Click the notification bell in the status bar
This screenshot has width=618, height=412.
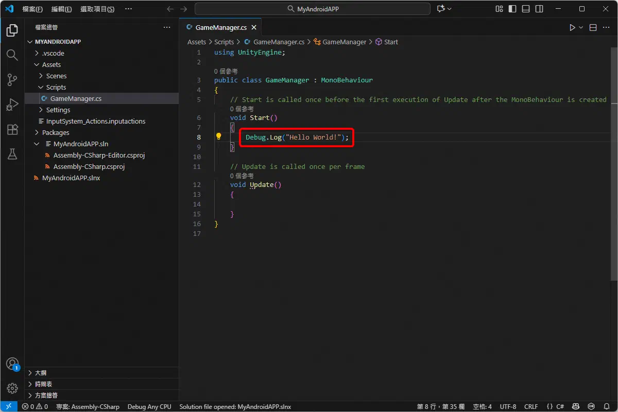[607, 406]
